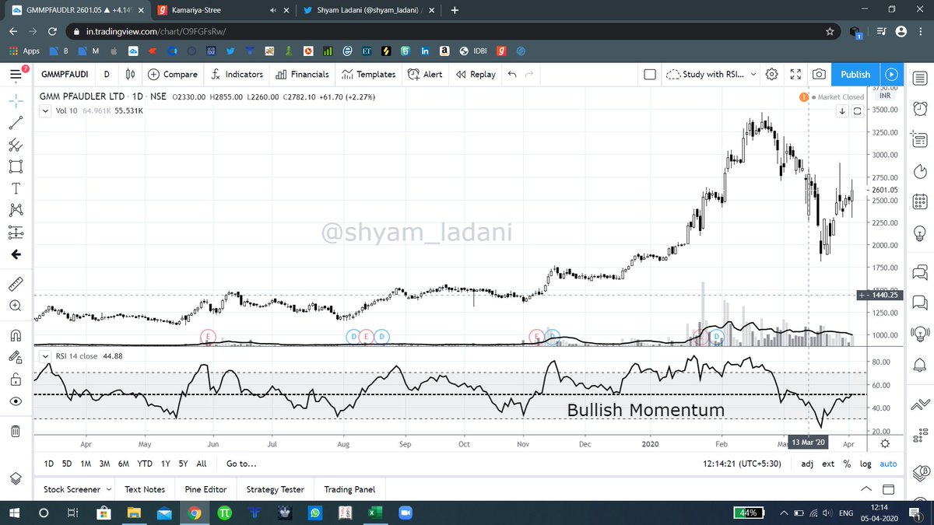Open the hotlists flame icon
This screenshot has height=525, width=934.
919,171
